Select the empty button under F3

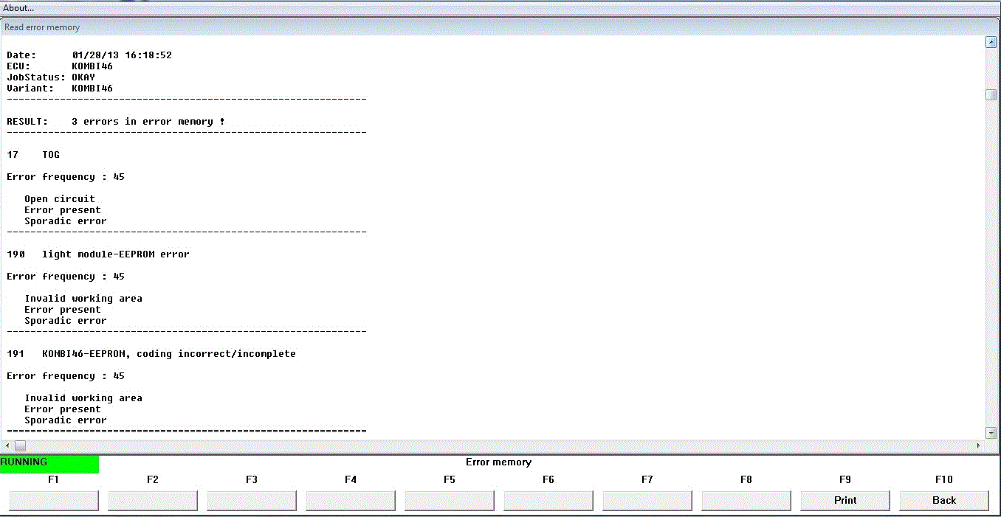point(252,500)
